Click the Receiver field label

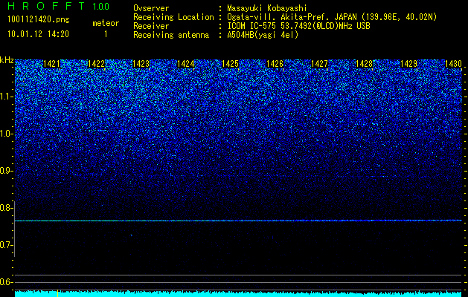tap(151, 26)
